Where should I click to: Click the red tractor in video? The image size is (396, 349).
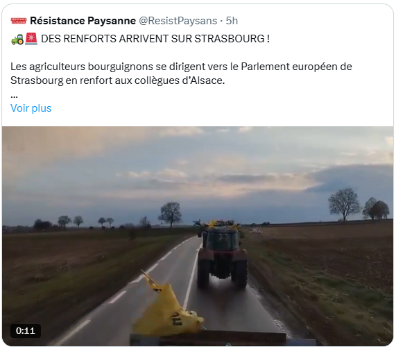pyautogui.click(x=222, y=255)
